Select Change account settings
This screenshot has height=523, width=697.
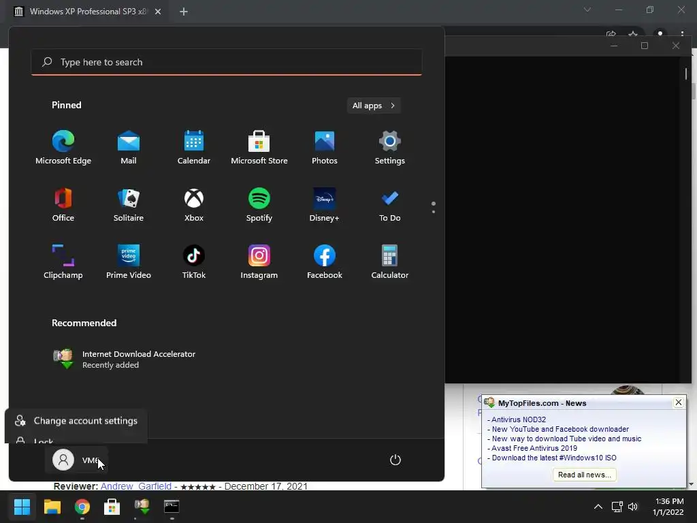click(x=76, y=421)
